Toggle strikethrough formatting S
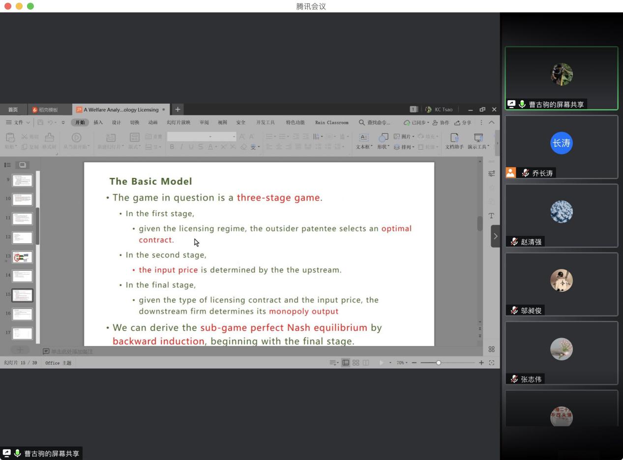 pos(201,146)
